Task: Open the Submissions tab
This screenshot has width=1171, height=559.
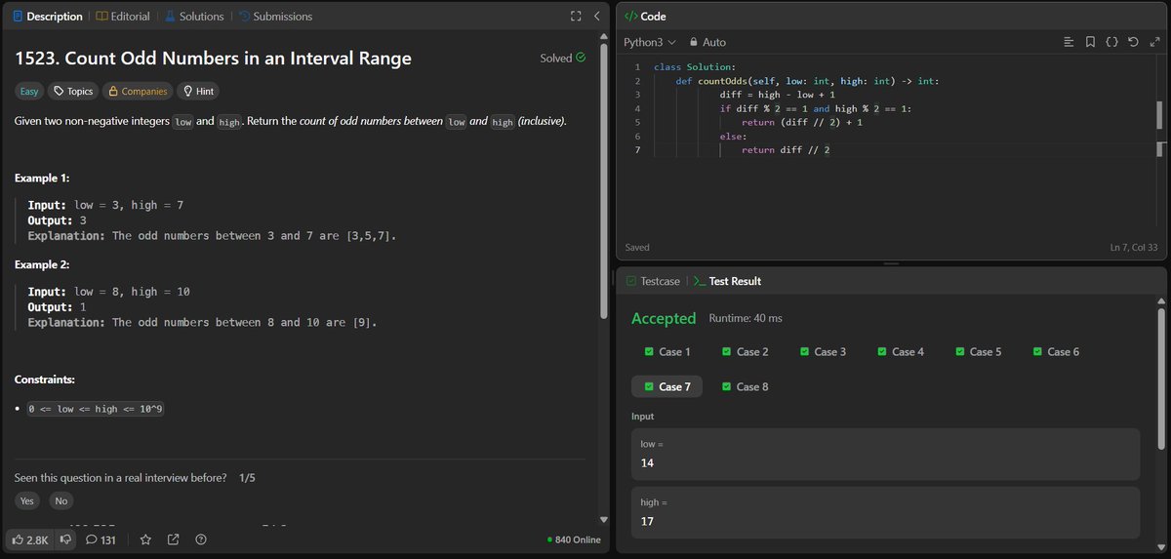Action: click(x=275, y=17)
